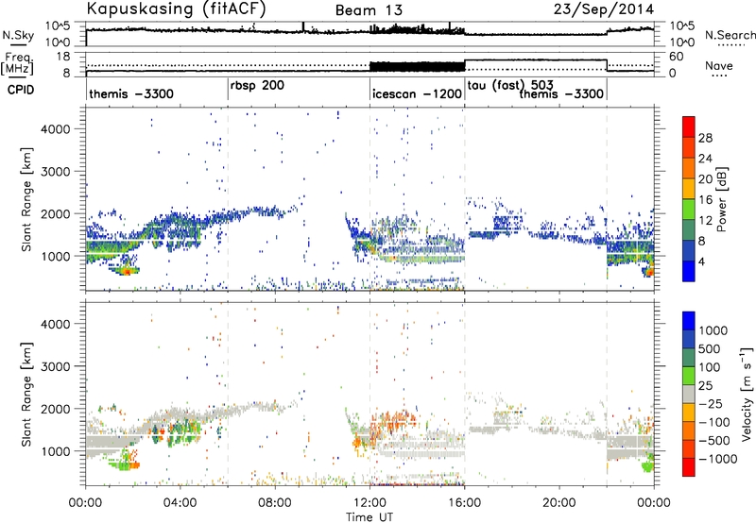Click the '-25' Velocity colorbar tick label
Screen dimensions: 756x523
(x=710, y=403)
